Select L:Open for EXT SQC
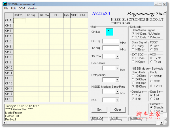The height and width of the screenshot is (128, 170). pos(138,58)
